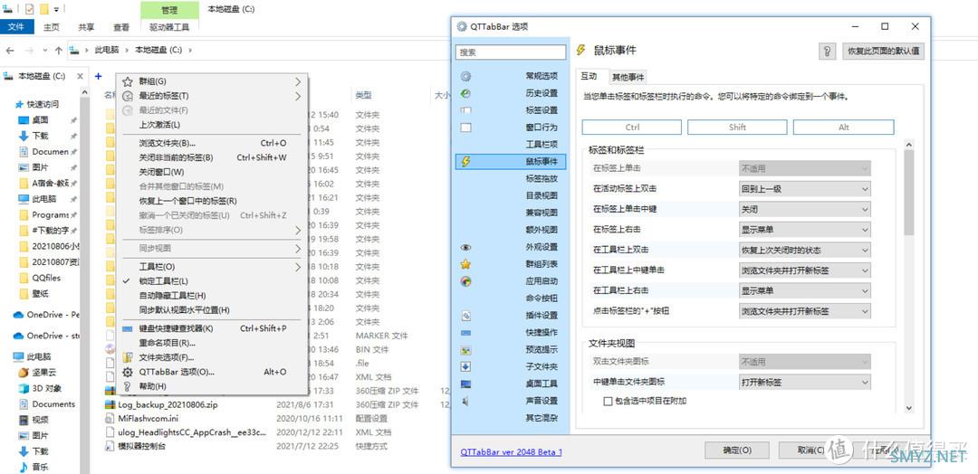Image resolution: width=978 pixels, height=474 pixels.
Task: Click the 插件设置 icon
Action: 465,316
